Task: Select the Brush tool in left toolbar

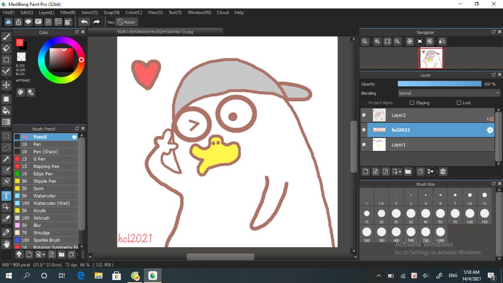Action: click(6, 37)
